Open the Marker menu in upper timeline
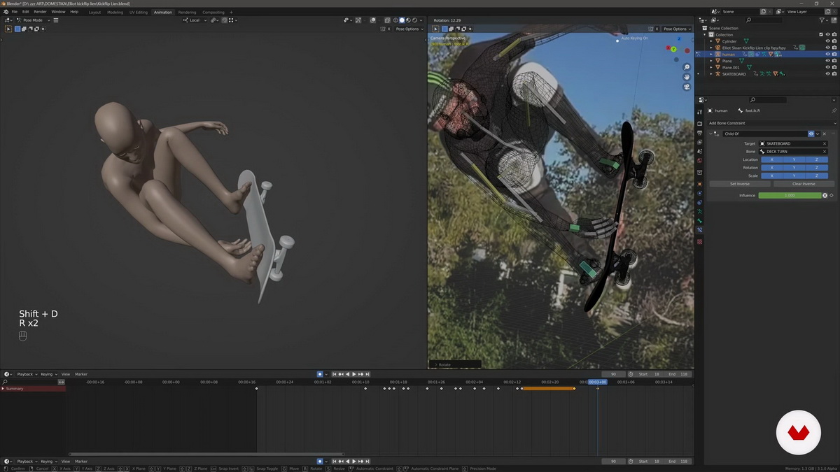This screenshot has width=840, height=472. 81,374
